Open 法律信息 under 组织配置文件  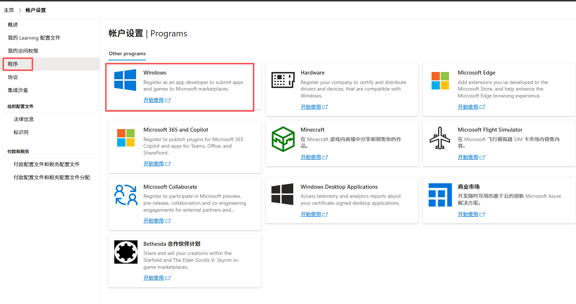24,119
